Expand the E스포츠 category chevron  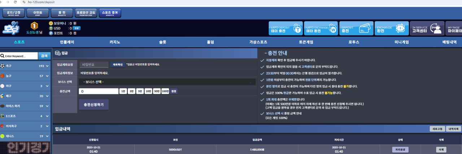(x=48, y=116)
